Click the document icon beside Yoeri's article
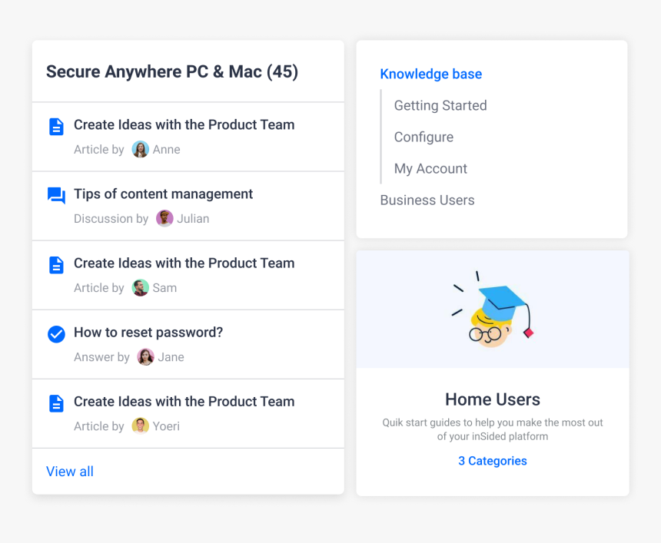The image size is (661, 543). [x=56, y=403]
